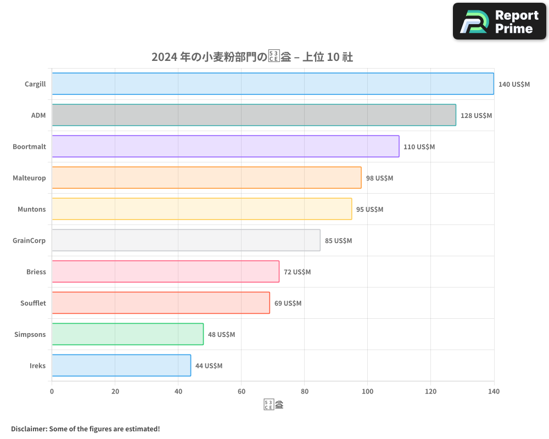549x439 pixels.
Task: Click the 128 US$M value label
Action: (x=476, y=116)
